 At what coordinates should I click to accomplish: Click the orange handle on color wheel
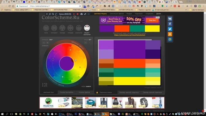tap(70, 50)
